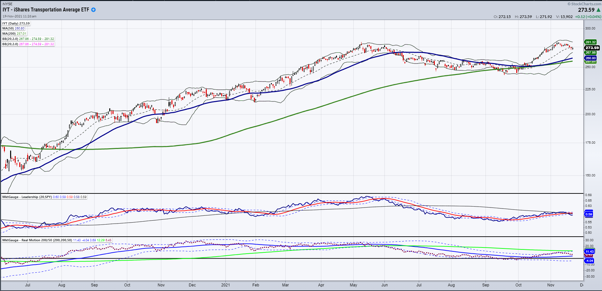Click the 0.68 Leadership axis label
This screenshot has height=291, width=602.
coord(588,195)
